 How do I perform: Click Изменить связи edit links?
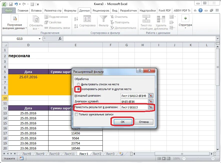pos(57,28)
